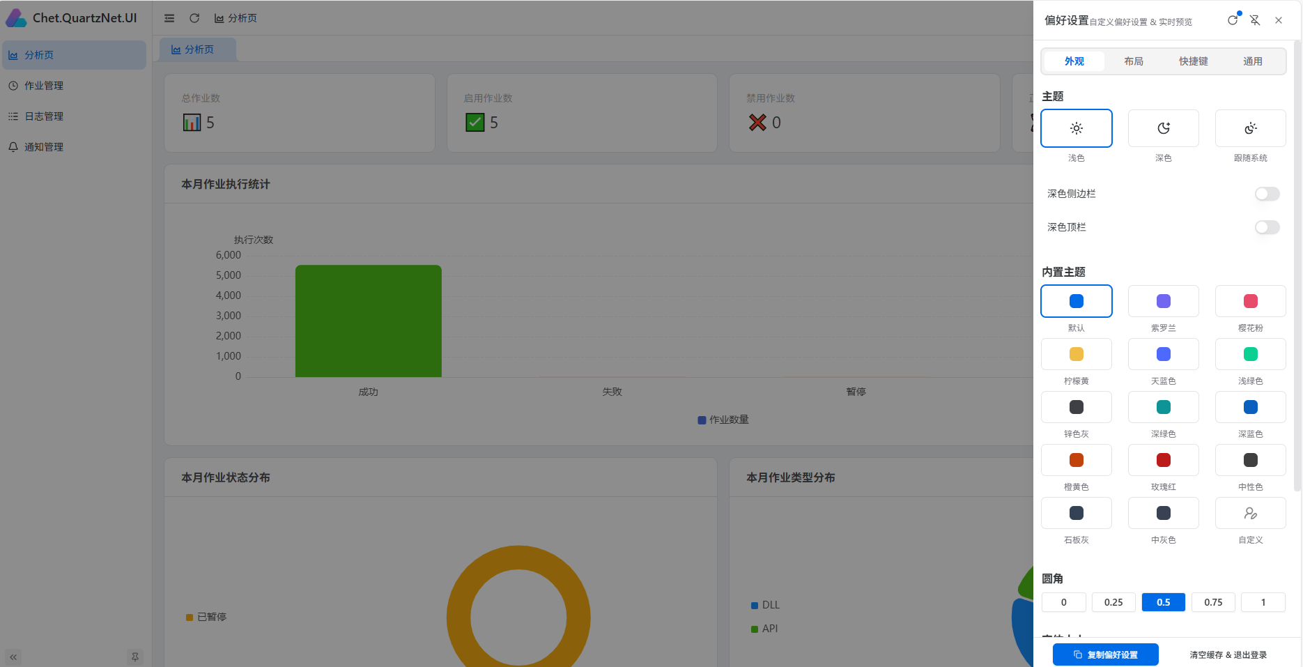Switch to the 外观 tab
This screenshot has width=1303, height=667.
coord(1074,61)
